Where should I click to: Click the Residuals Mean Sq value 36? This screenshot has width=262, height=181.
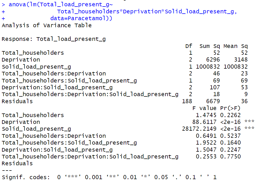coord(244,101)
